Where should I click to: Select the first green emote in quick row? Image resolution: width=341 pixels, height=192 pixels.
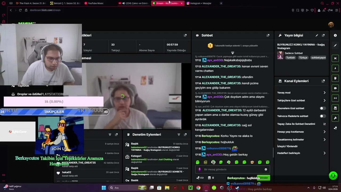198,162
